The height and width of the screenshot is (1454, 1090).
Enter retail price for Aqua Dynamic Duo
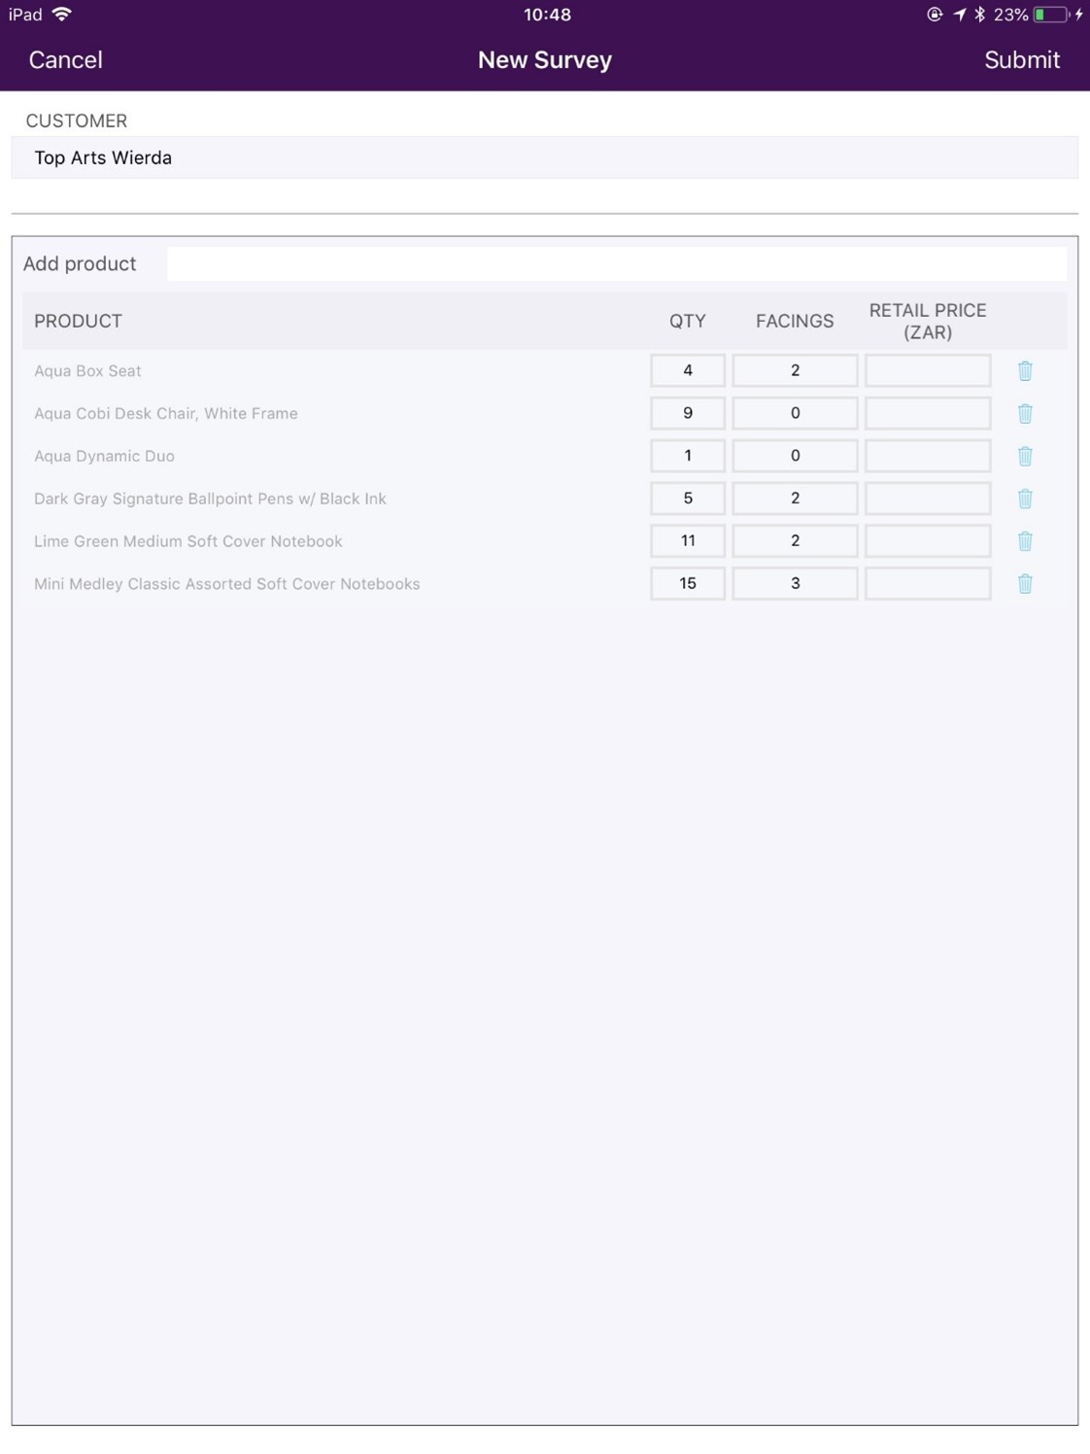tap(927, 456)
